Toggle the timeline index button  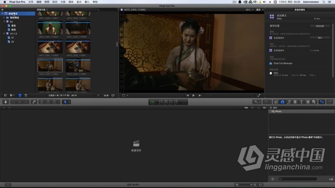(x=8, y=185)
